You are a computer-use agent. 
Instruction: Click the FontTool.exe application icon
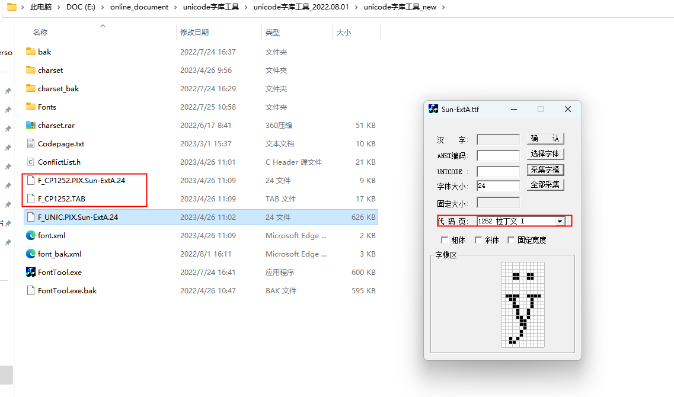coord(30,272)
